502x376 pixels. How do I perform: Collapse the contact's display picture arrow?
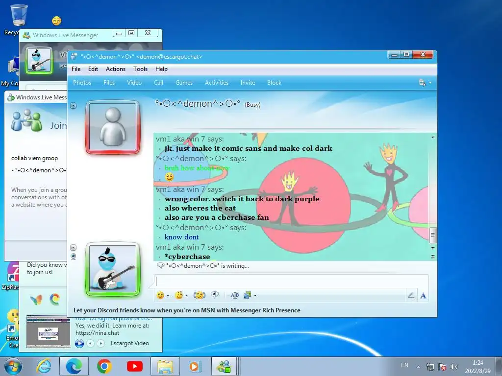coord(74,106)
